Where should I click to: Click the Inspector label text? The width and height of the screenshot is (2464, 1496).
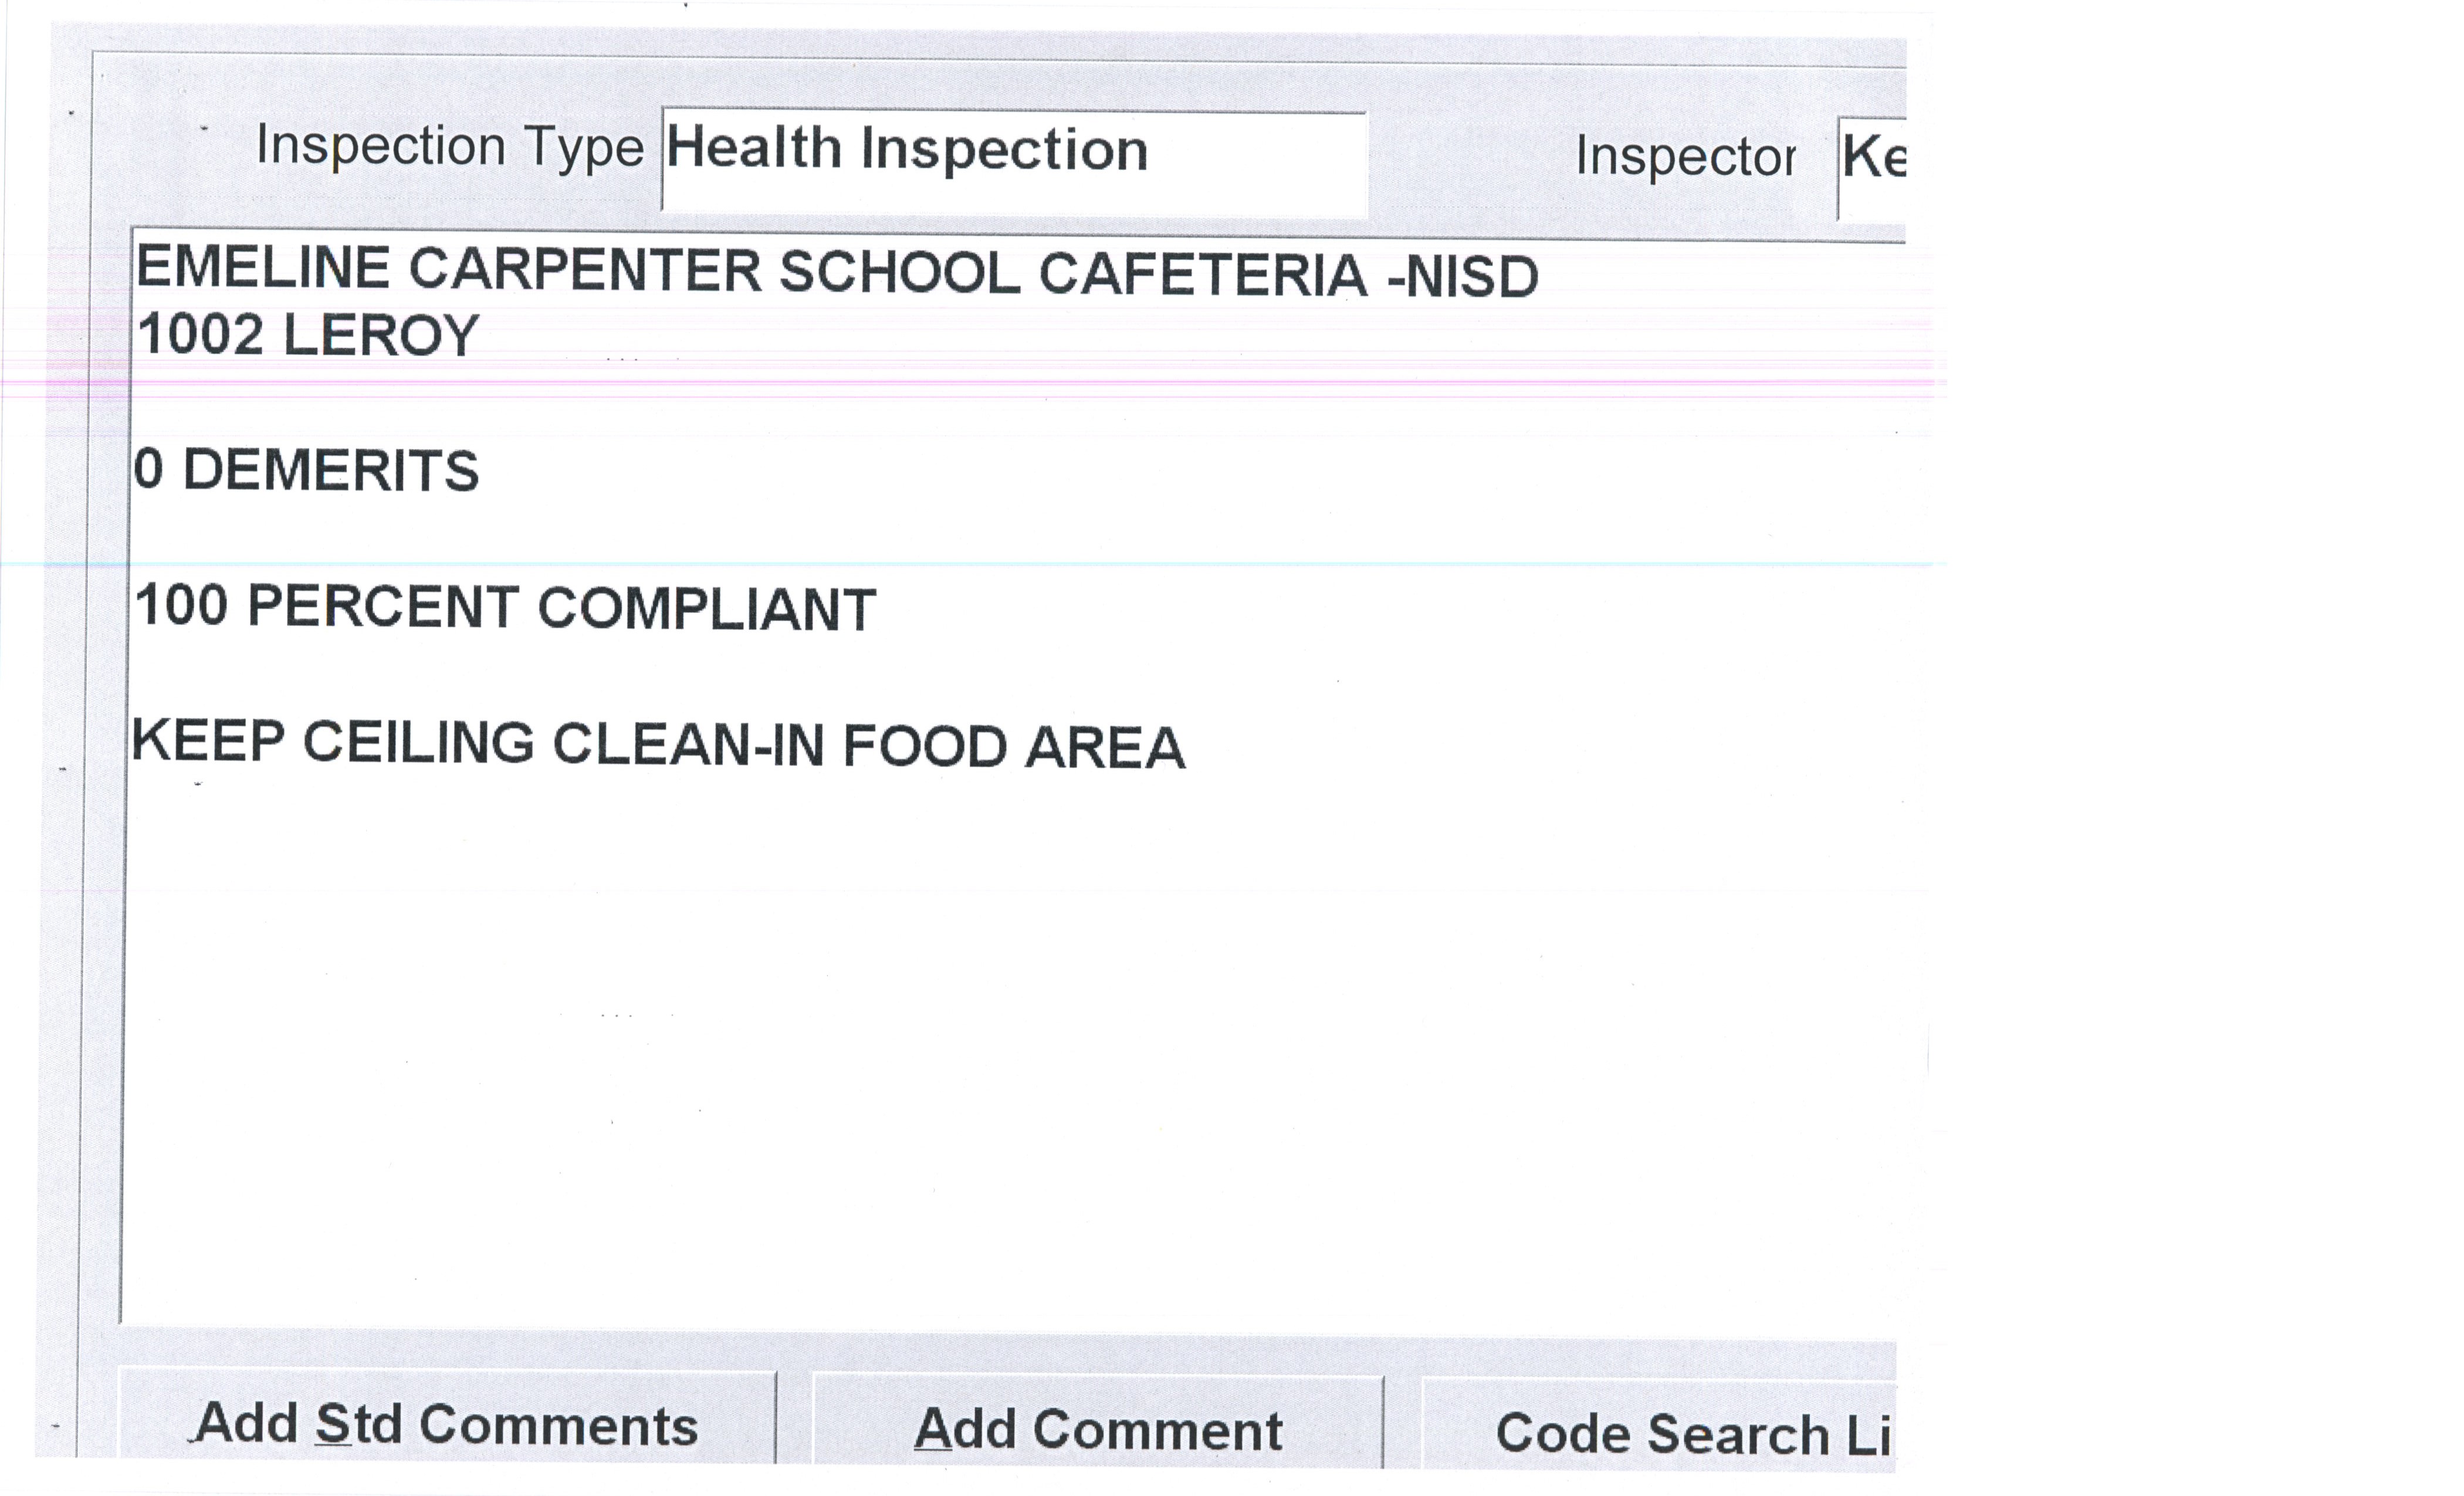(x=1685, y=157)
